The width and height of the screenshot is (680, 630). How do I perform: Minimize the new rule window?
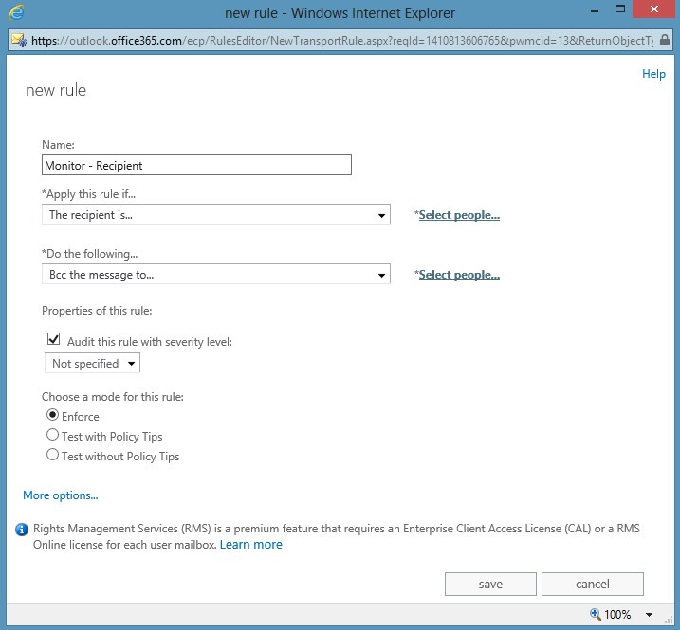pos(595,10)
